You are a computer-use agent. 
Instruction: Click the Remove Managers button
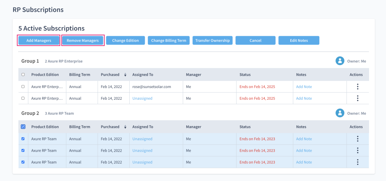pyautogui.click(x=83, y=41)
